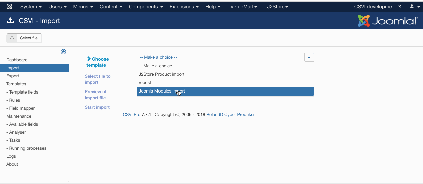Click the Start import step
This screenshot has height=184, width=423.
(x=97, y=107)
